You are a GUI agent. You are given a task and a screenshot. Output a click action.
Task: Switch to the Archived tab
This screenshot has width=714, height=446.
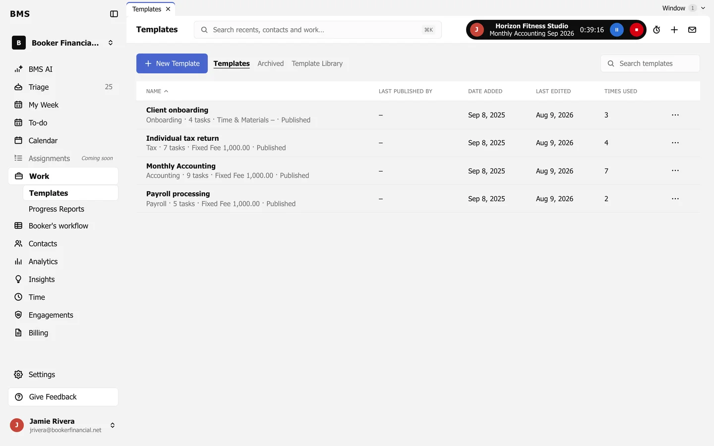(x=271, y=63)
